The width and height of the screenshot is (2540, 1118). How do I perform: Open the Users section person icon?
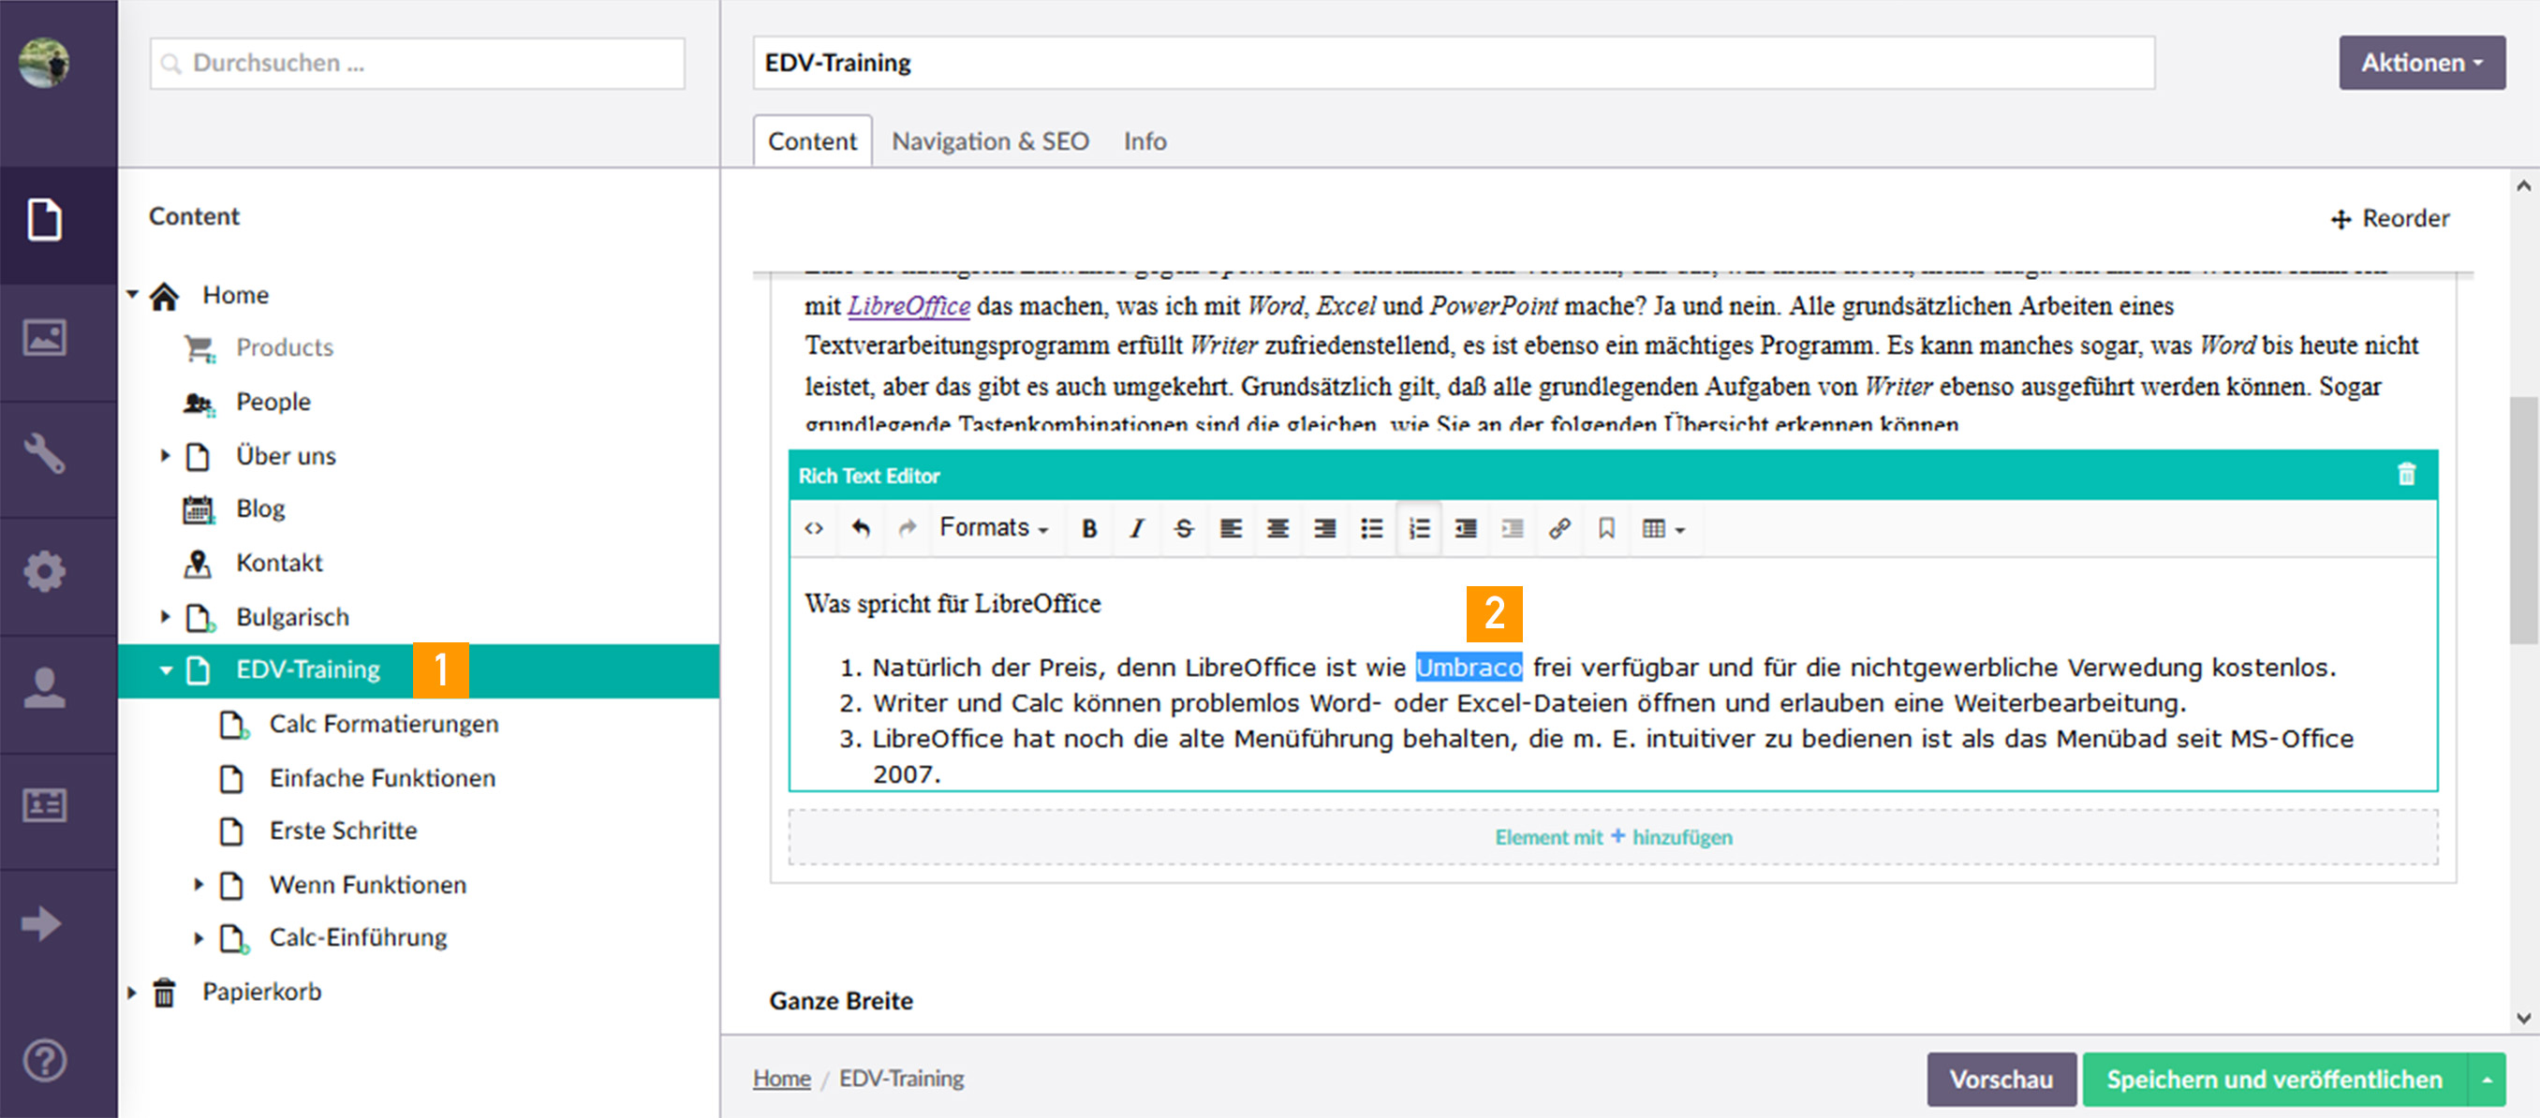(x=44, y=688)
